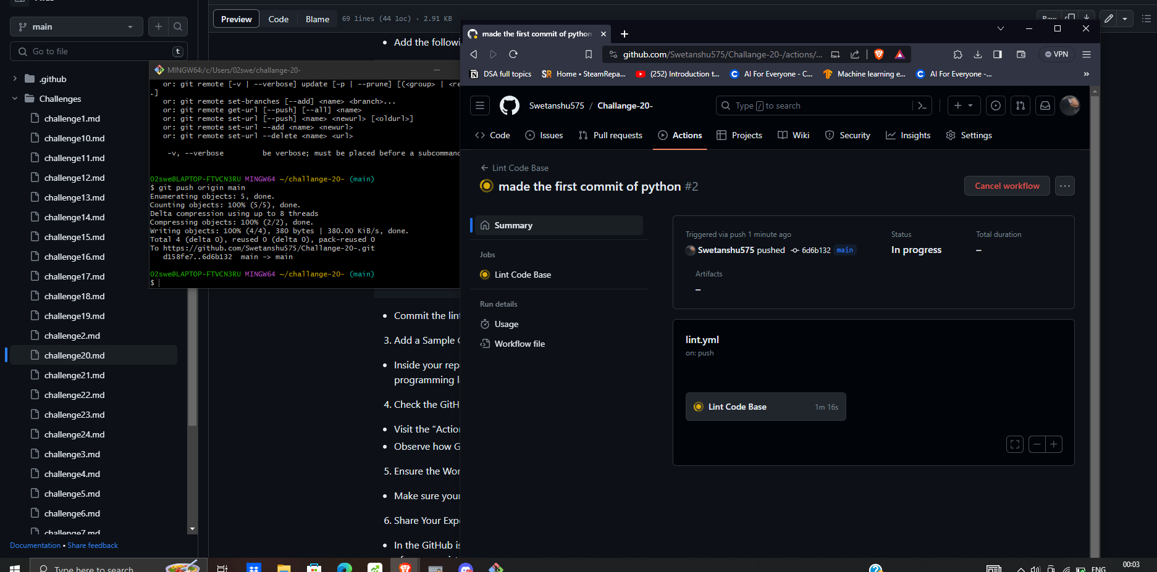Screen dimensions: 1157x572
Task: Click the GitHub Octocat logo
Action: pyautogui.click(x=509, y=106)
